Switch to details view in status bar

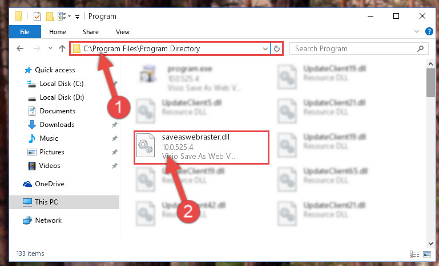pos(414,254)
